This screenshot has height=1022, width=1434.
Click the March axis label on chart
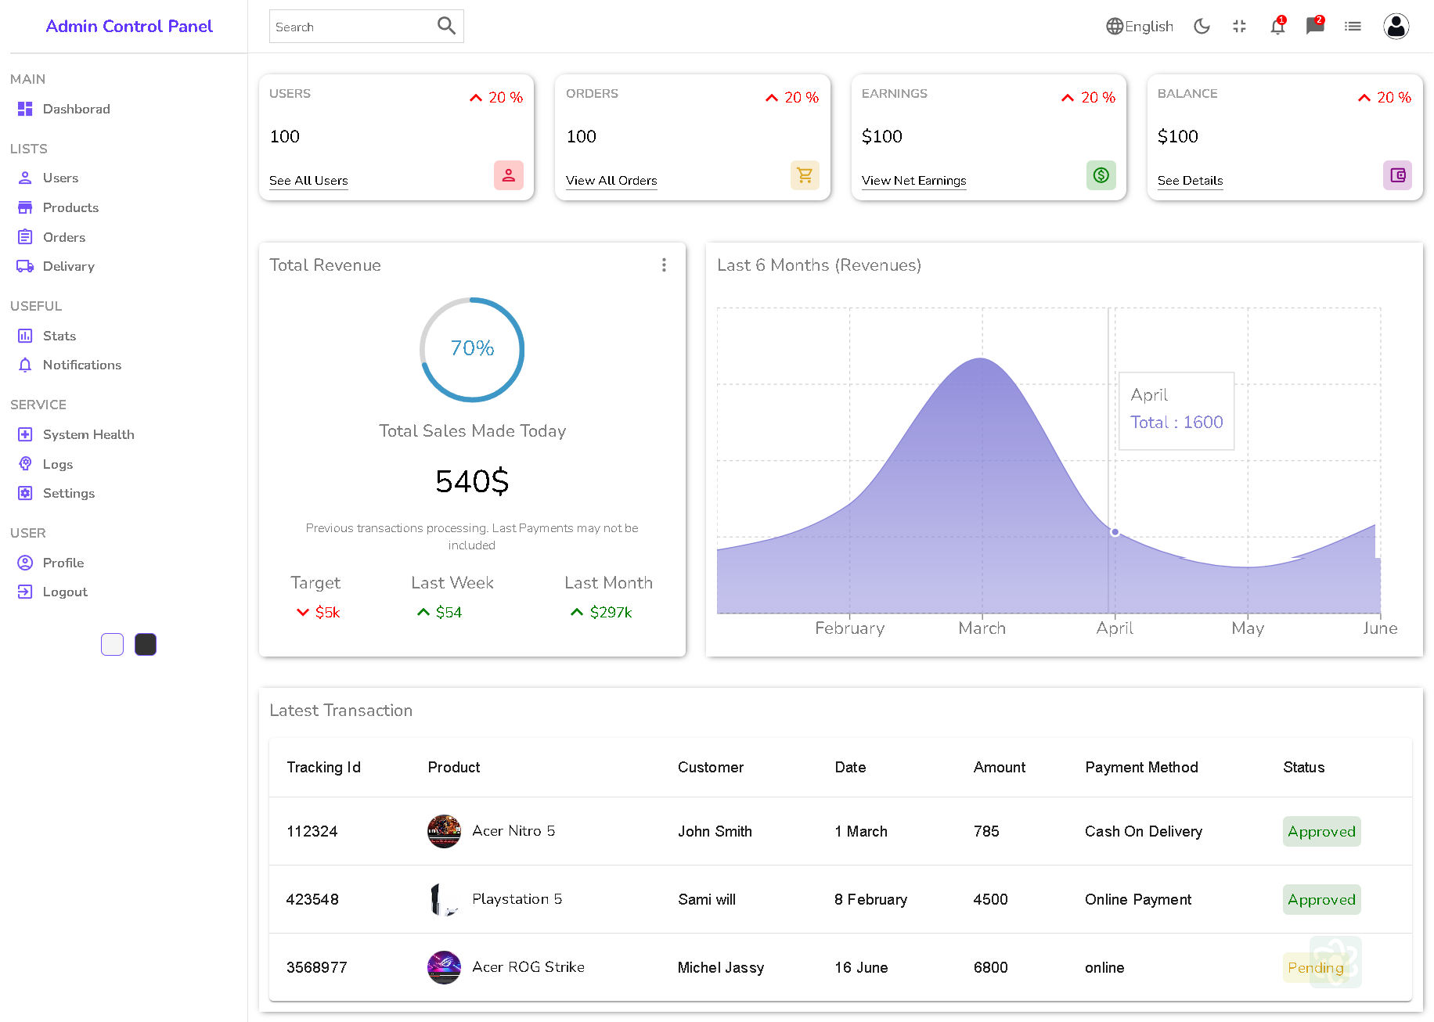click(982, 628)
